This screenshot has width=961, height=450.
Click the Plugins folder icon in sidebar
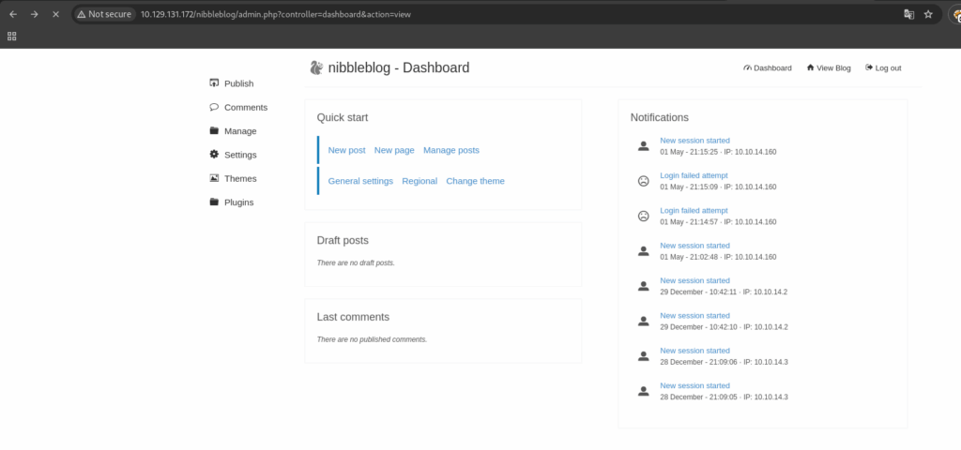point(214,202)
